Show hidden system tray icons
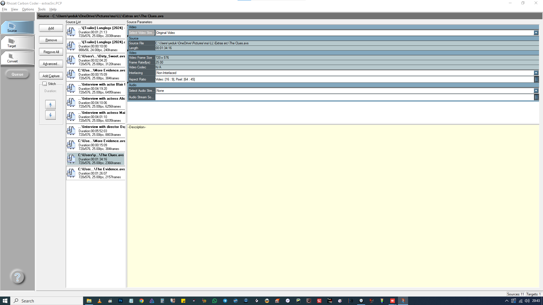 507,301
